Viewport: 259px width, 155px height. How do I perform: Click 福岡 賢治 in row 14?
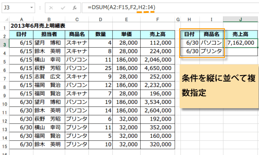tap(49, 136)
